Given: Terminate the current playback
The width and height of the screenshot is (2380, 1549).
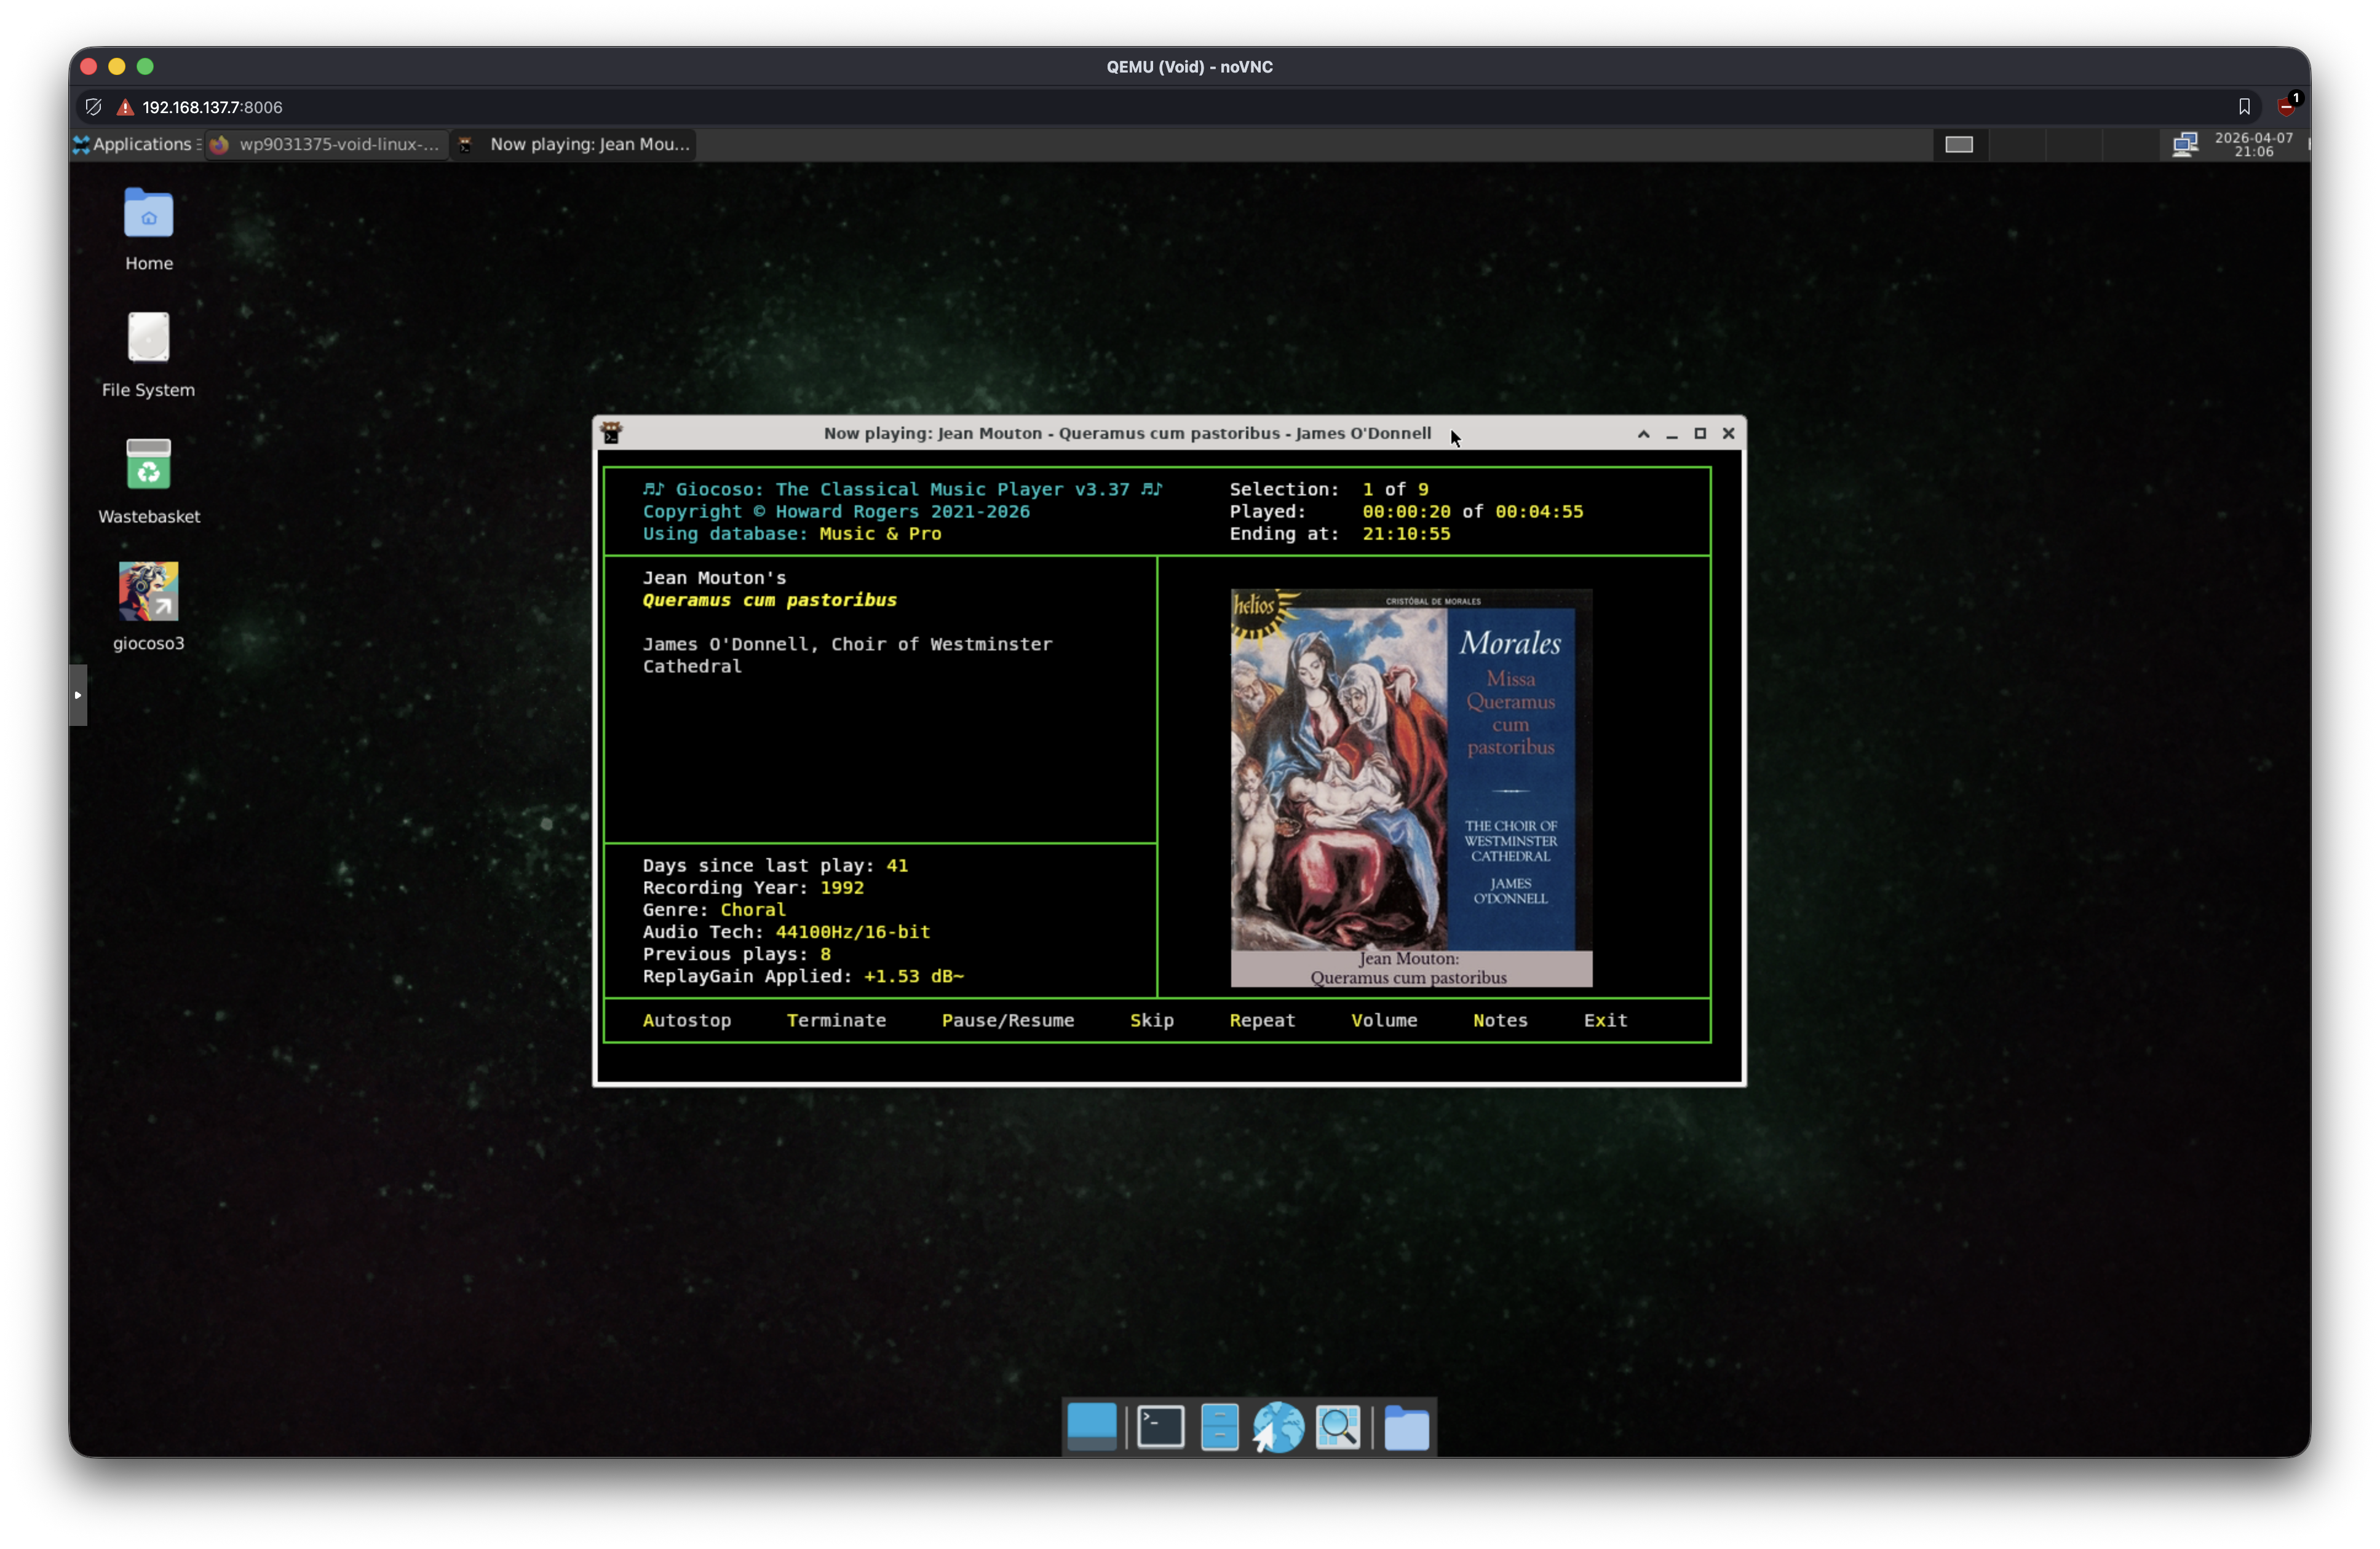Looking at the screenshot, I should [835, 1020].
